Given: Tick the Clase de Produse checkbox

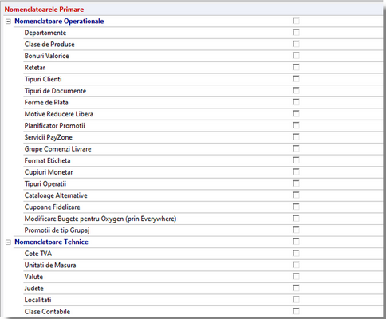Looking at the screenshot, I should tap(296, 44).
